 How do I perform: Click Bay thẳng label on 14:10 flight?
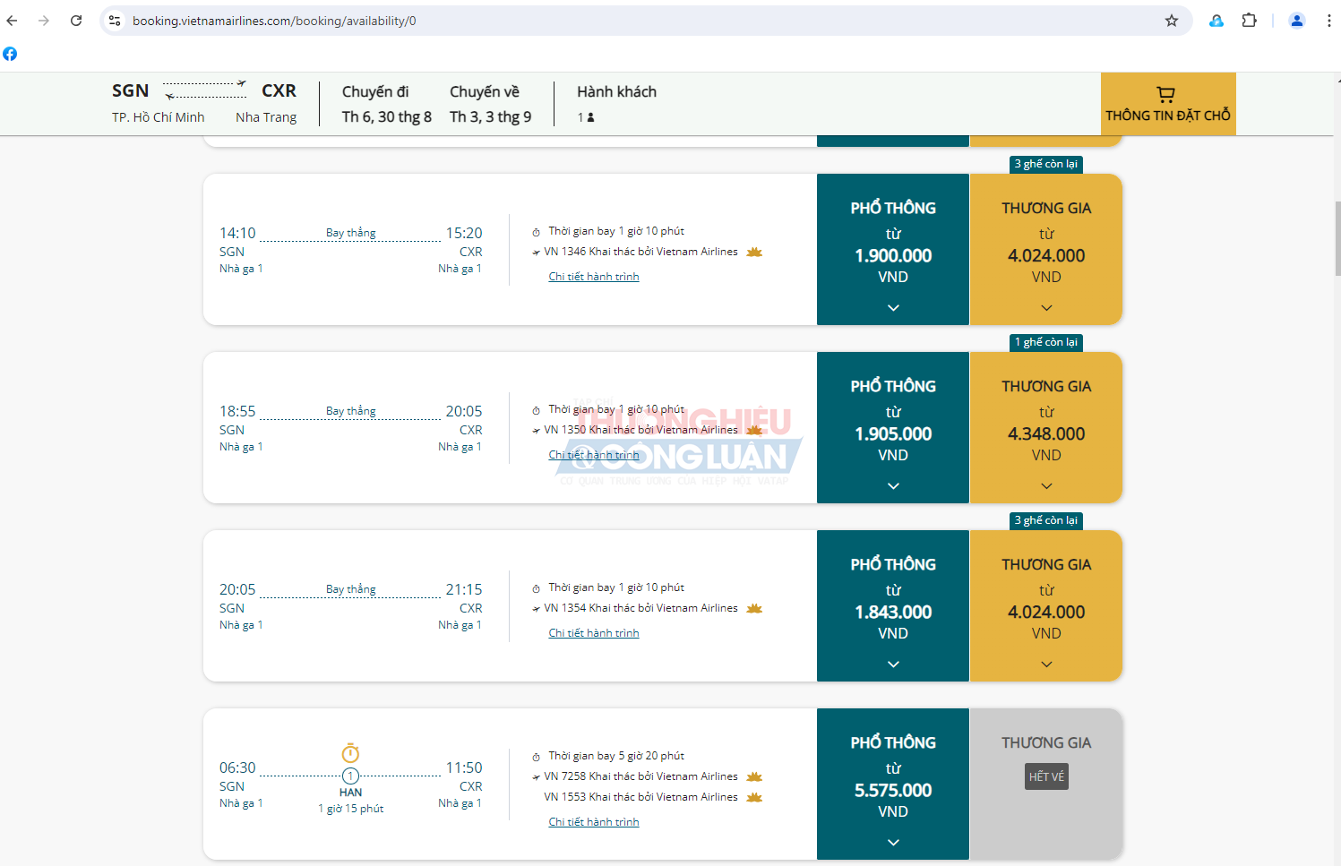click(x=351, y=233)
